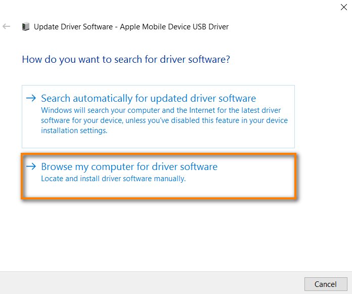Choose Search automatically for updated driver software

pos(158,116)
